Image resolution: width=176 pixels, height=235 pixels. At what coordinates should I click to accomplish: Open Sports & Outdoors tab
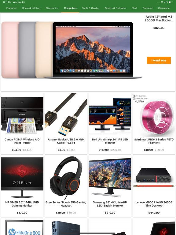pos(116,8)
